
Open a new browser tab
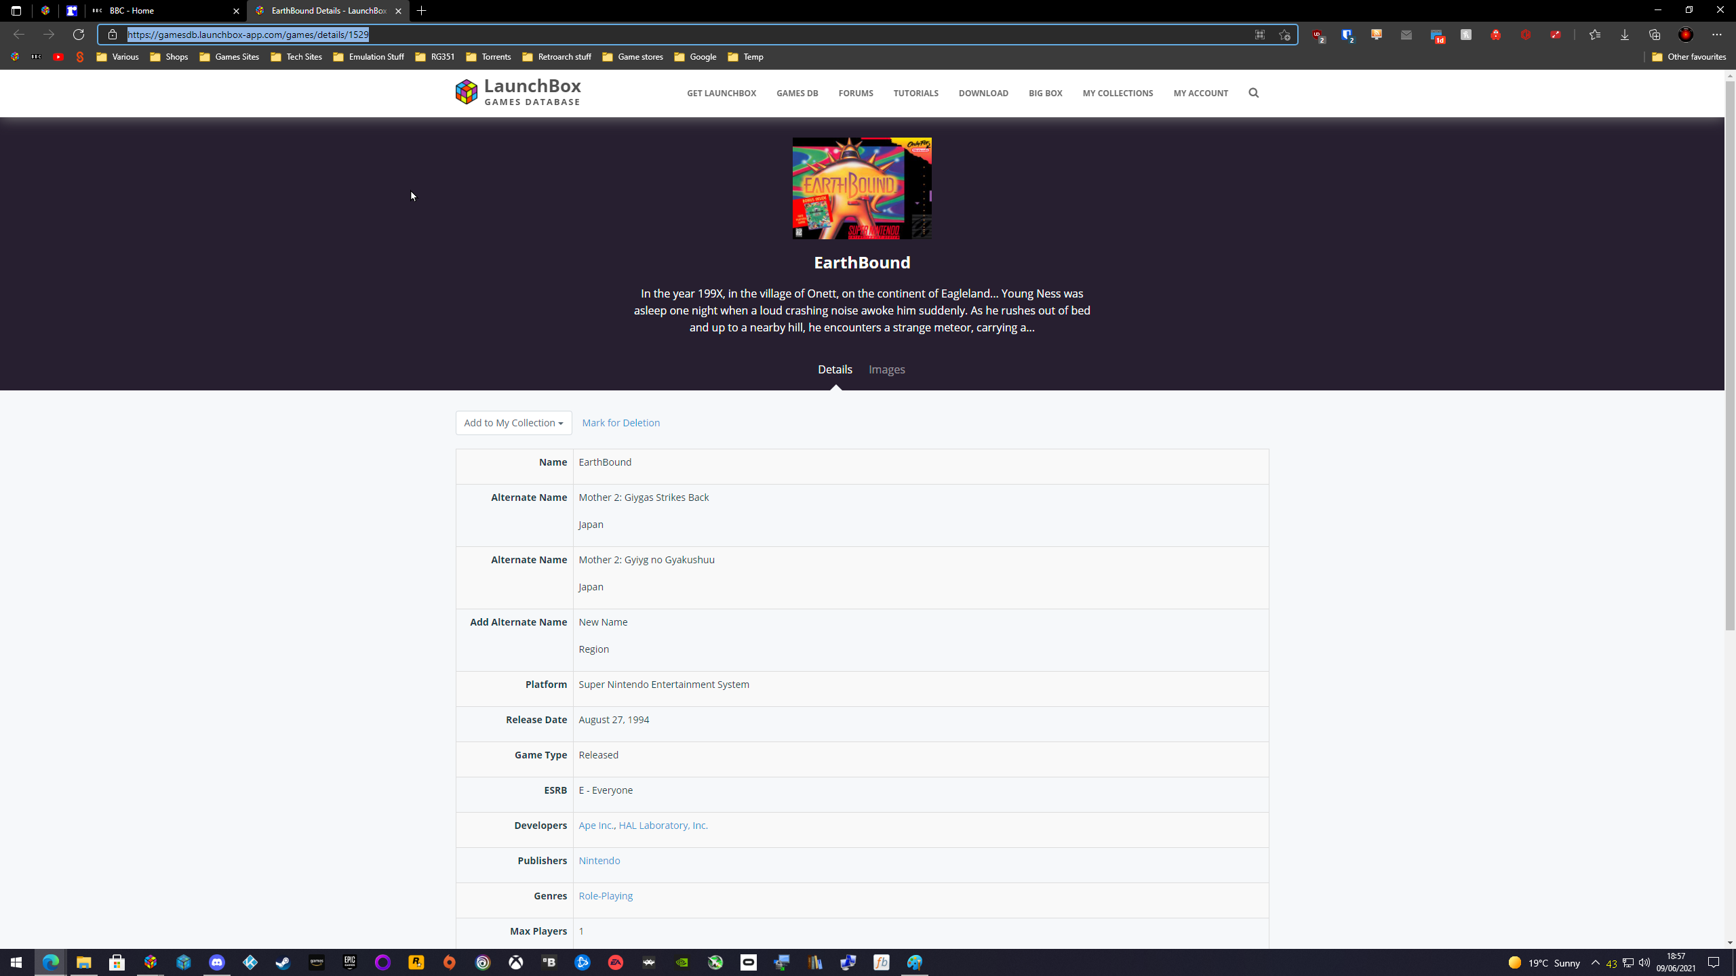pos(422,11)
